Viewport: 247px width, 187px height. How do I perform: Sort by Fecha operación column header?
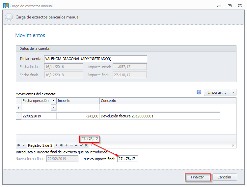click(39, 101)
